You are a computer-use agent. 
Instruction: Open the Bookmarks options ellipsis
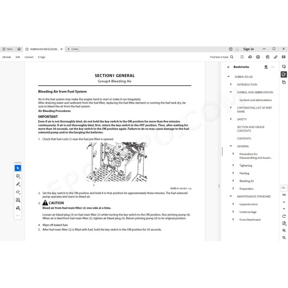click(272, 67)
